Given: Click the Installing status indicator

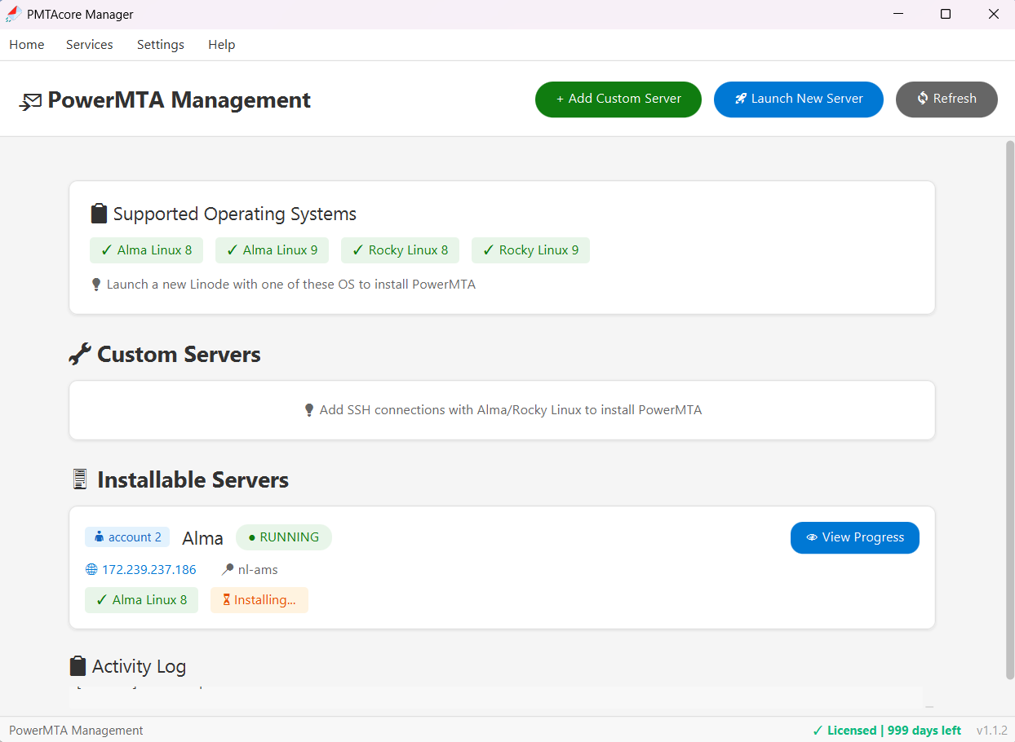Looking at the screenshot, I should [259, 598].
